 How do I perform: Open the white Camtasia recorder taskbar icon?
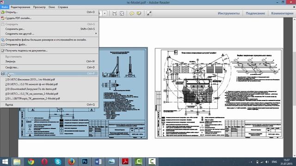(x=152, y=162)
